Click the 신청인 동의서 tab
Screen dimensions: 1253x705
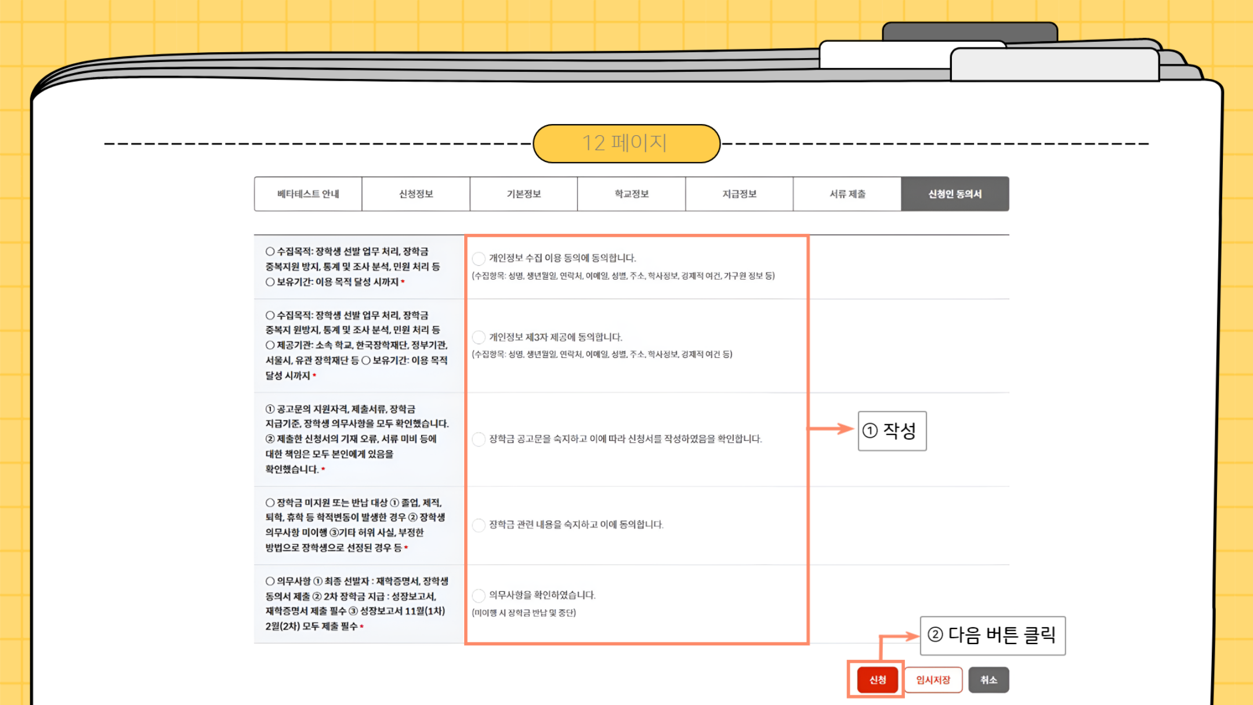(x=955, y=194)
